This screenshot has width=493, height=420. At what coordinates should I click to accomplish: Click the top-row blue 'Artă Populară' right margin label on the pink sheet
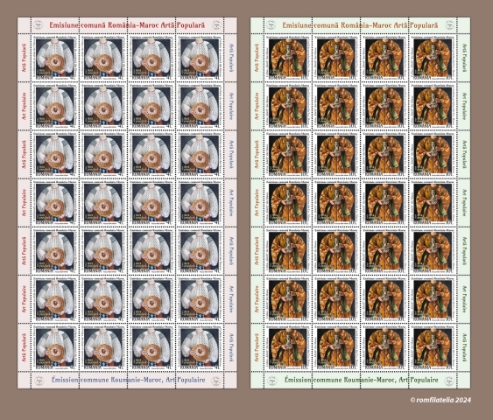[231, 58]
